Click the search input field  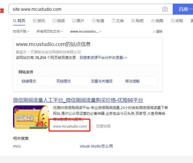click(x=83, y=9)
